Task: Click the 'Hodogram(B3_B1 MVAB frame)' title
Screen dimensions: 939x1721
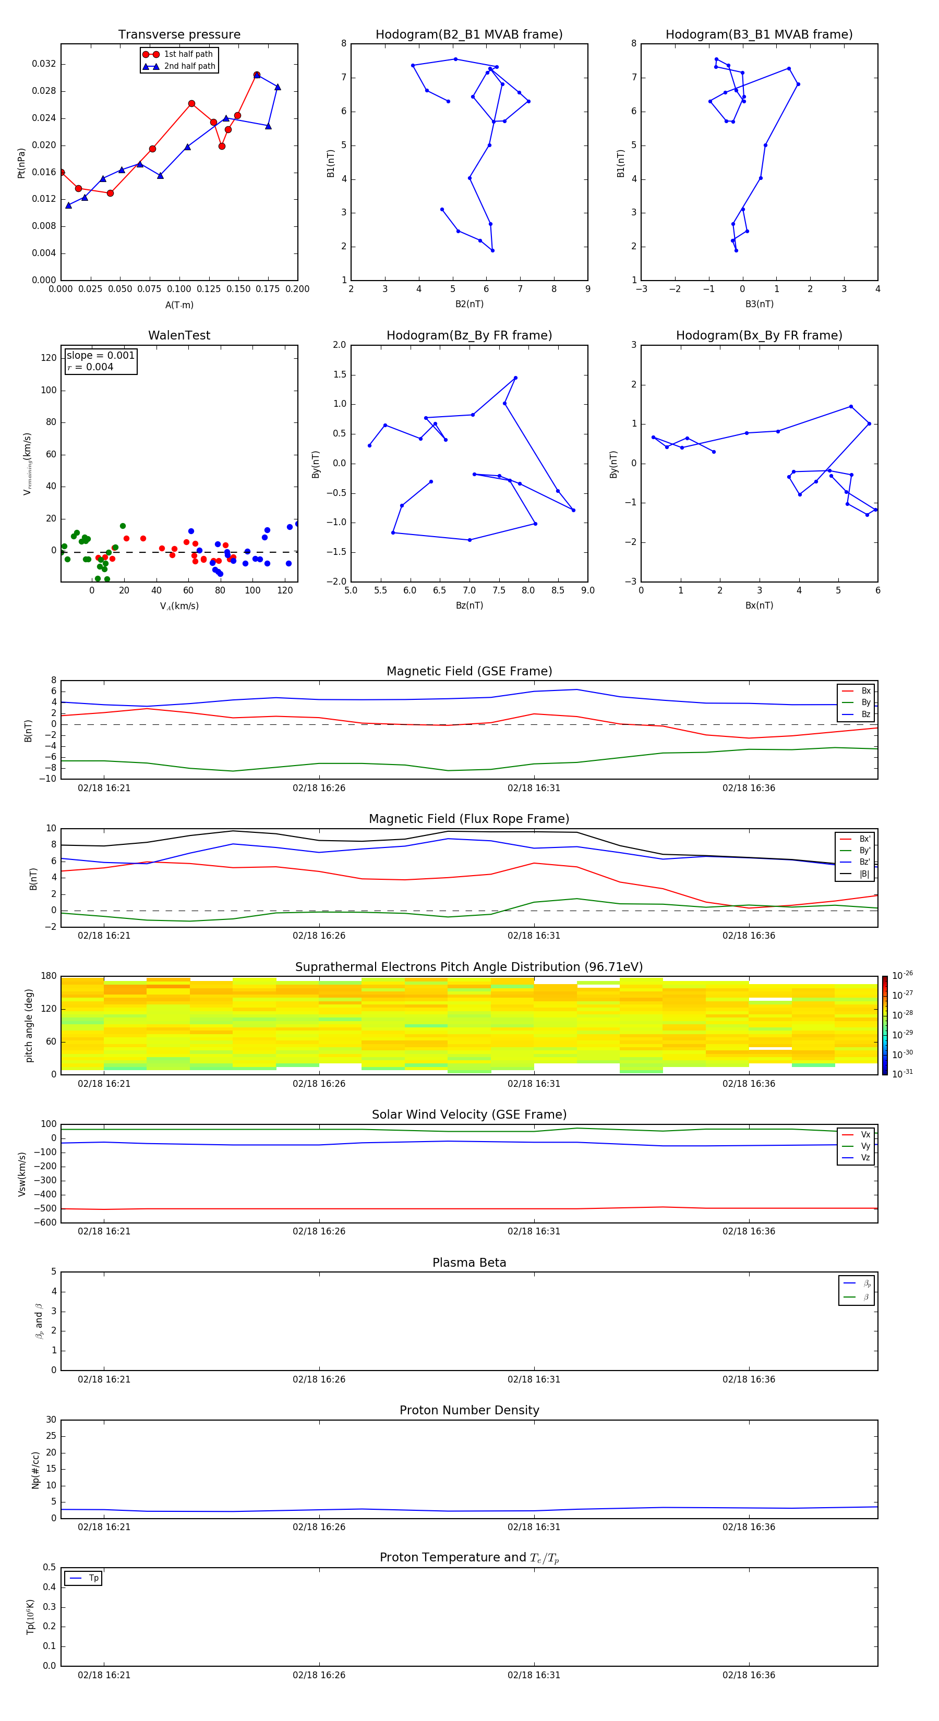Action: click(759, 34)
